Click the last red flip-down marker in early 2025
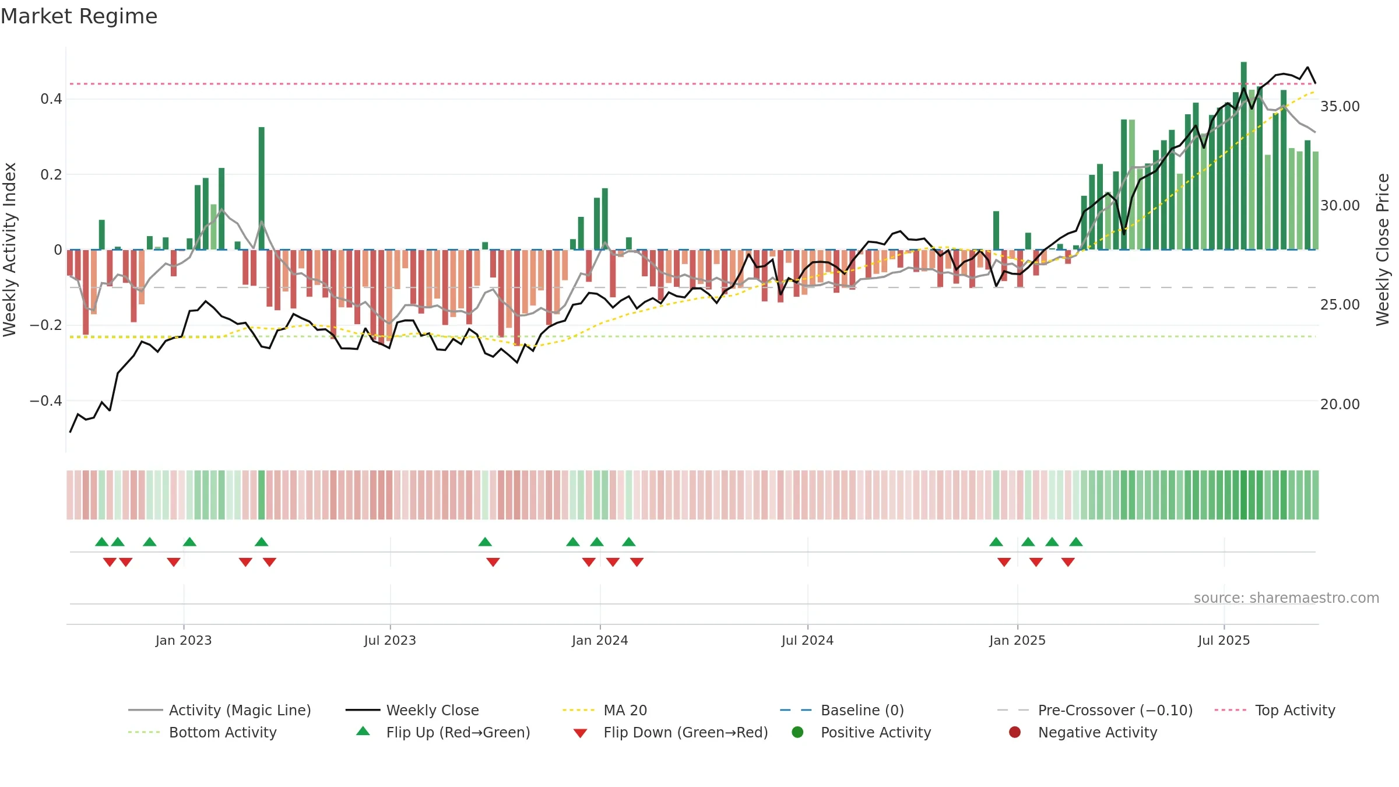1399x787 pixels. [1068, 562]
